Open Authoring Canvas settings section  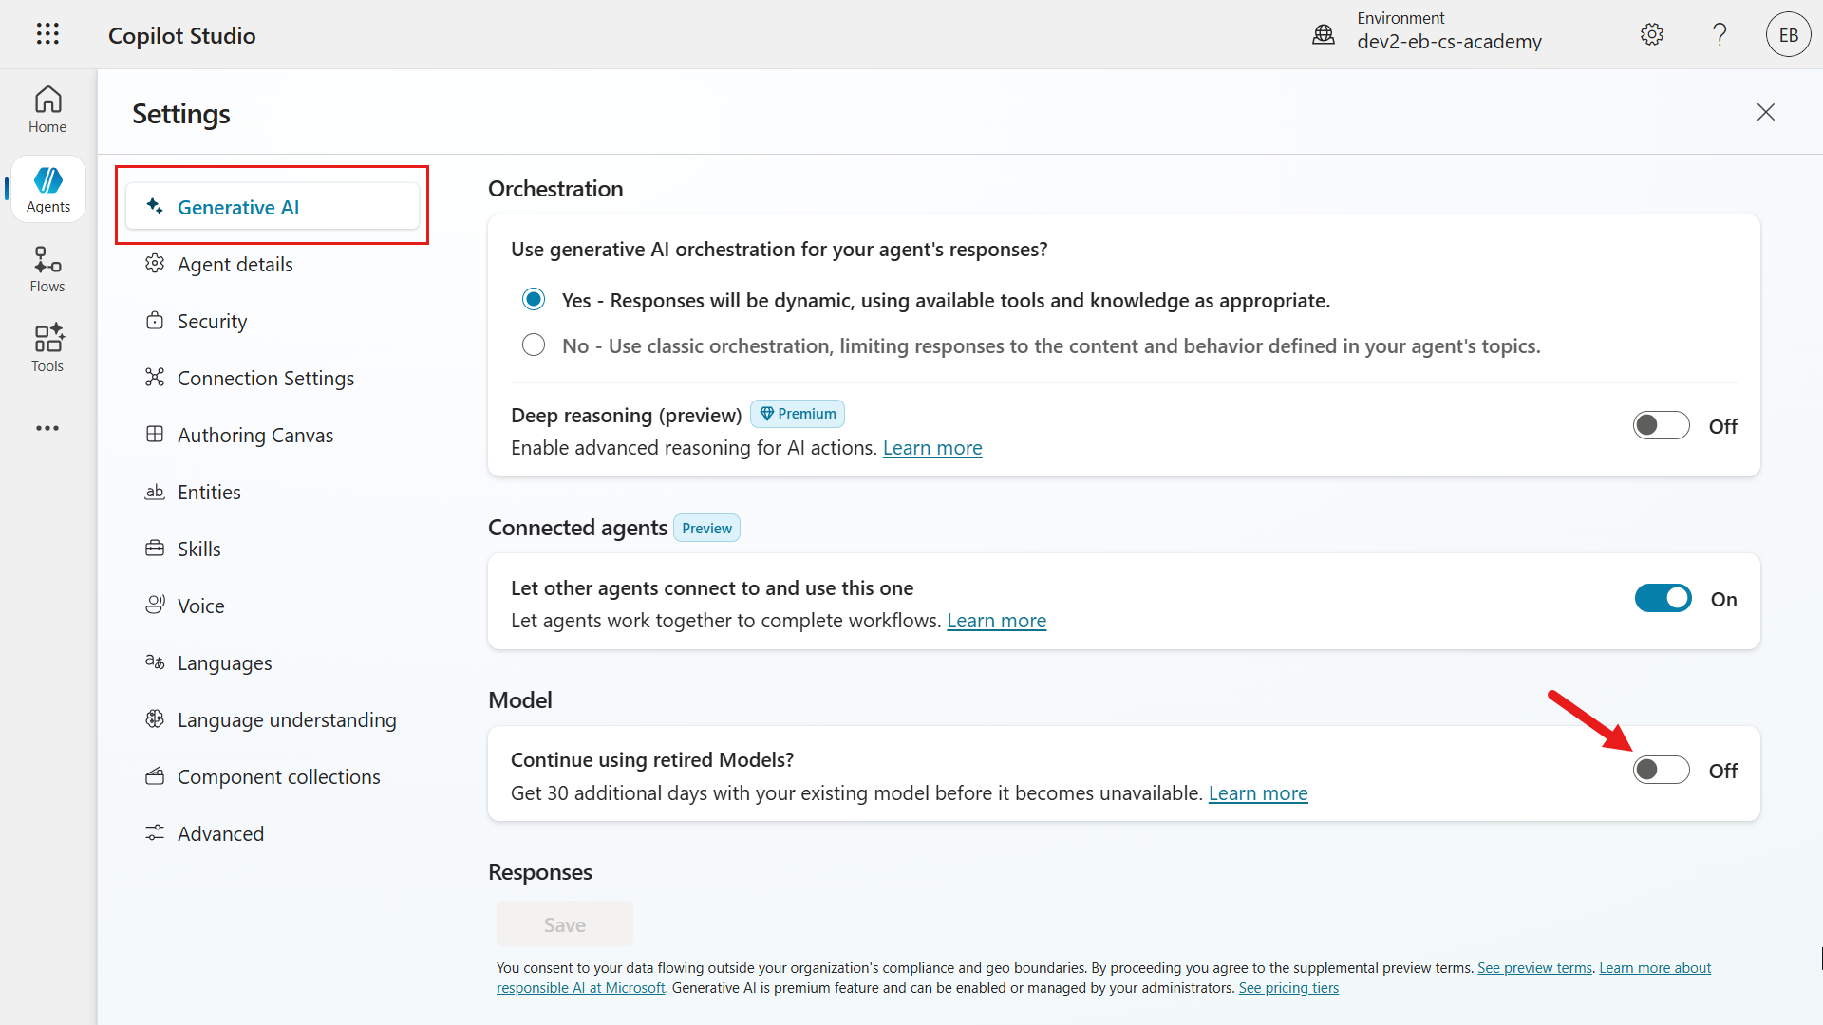coord(254,436)
